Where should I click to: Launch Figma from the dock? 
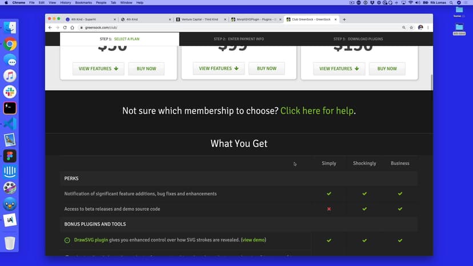(10, 156)
